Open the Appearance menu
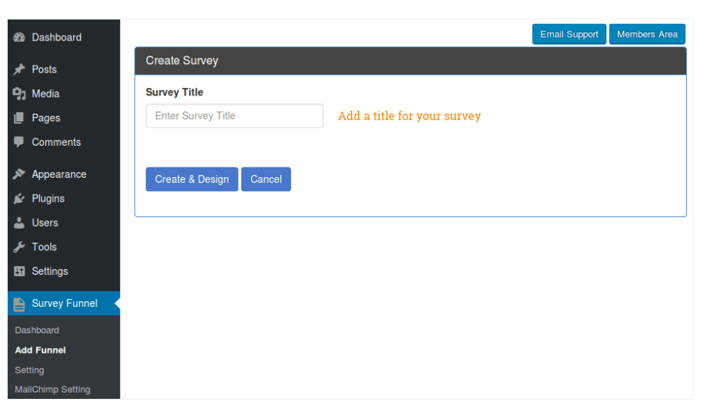Image resolution: width=710 pixels, height=417 pixels. (x=64, y=174)
